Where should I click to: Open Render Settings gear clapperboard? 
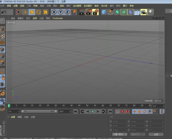click(95, 12)
